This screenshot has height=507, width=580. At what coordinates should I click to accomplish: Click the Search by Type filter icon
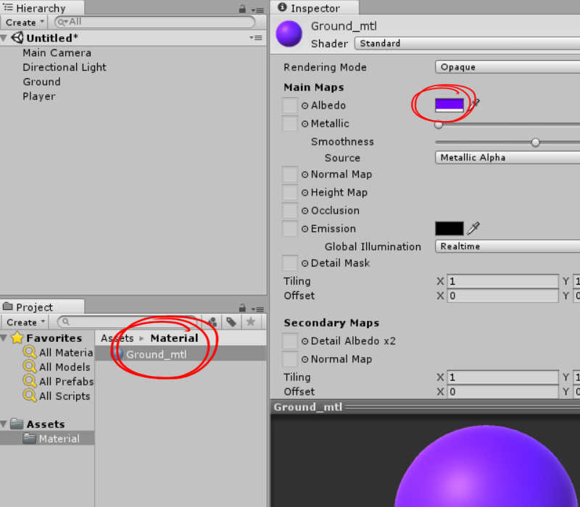[212, 322]
